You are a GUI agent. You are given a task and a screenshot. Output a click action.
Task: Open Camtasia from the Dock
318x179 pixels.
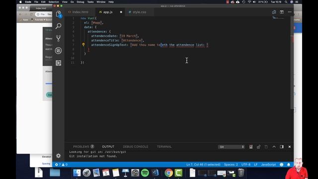[x=178, y=173]
